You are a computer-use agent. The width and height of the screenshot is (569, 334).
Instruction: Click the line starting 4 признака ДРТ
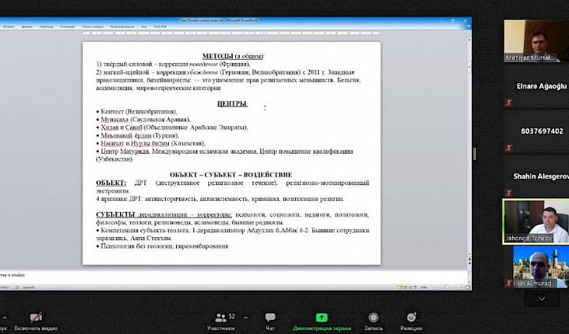tap(220, 199)
